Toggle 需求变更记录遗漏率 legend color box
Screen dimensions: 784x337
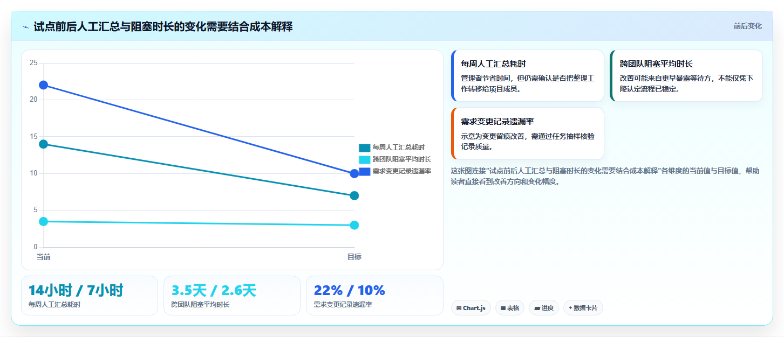[x=365, y=171]
